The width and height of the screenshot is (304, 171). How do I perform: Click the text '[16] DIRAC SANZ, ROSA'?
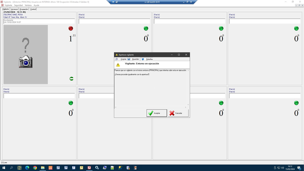point(13,15)
